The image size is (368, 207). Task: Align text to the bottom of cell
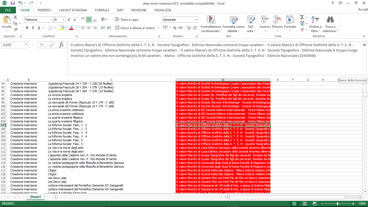click(95, 20)
